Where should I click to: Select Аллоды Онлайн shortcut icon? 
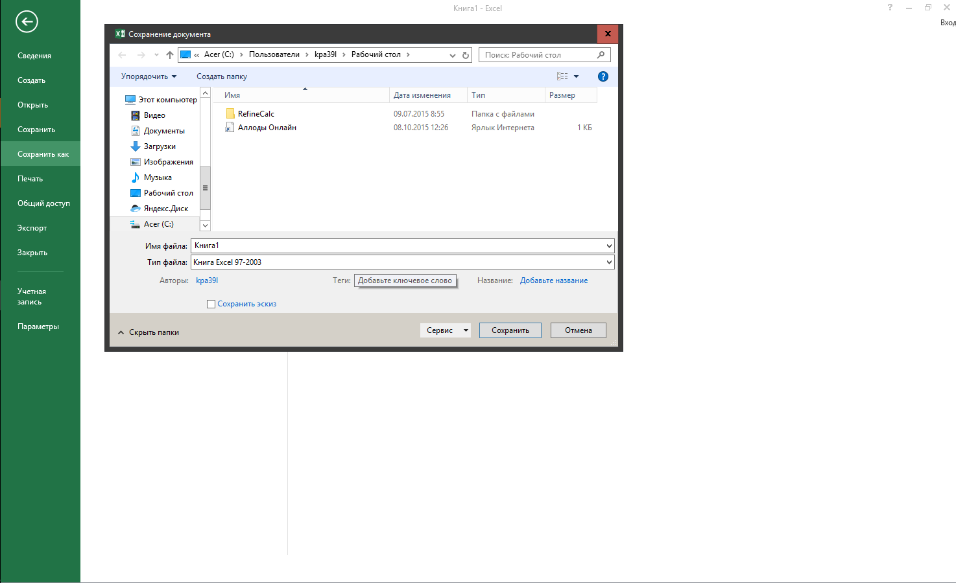230,128
